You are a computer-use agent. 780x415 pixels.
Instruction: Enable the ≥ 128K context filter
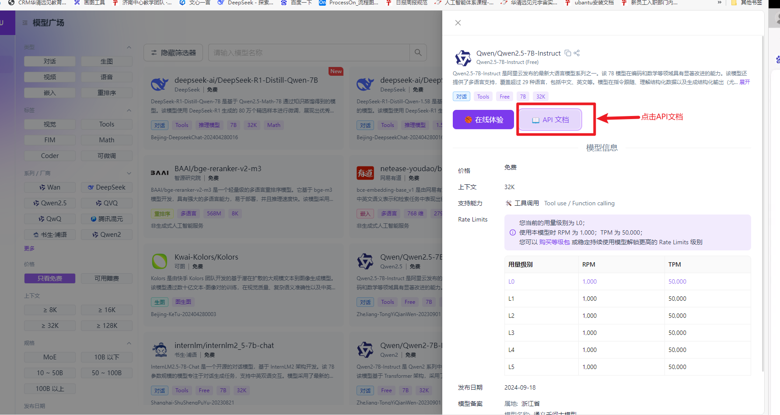click(106, 325)
